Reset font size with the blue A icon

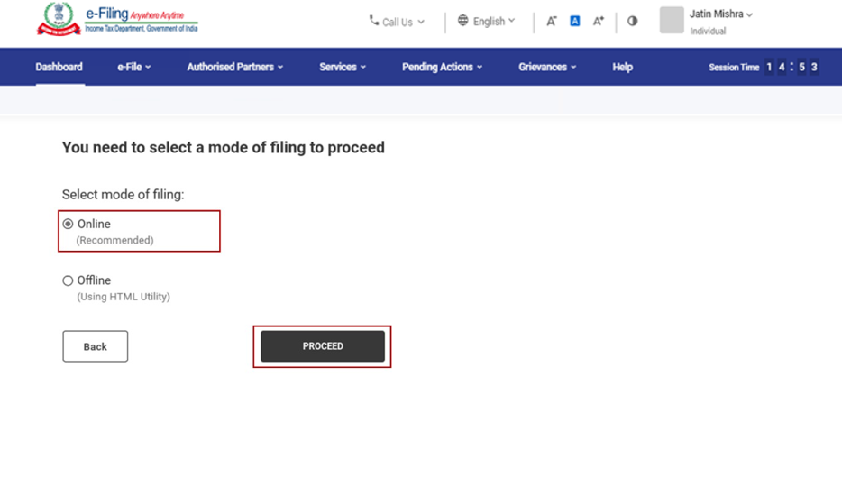click(574, 21)
